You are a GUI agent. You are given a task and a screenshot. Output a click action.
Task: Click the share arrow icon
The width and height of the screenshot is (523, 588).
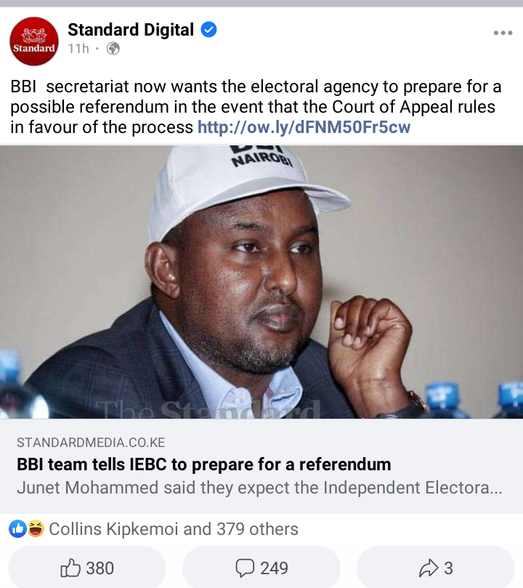(x=429, y=568)
